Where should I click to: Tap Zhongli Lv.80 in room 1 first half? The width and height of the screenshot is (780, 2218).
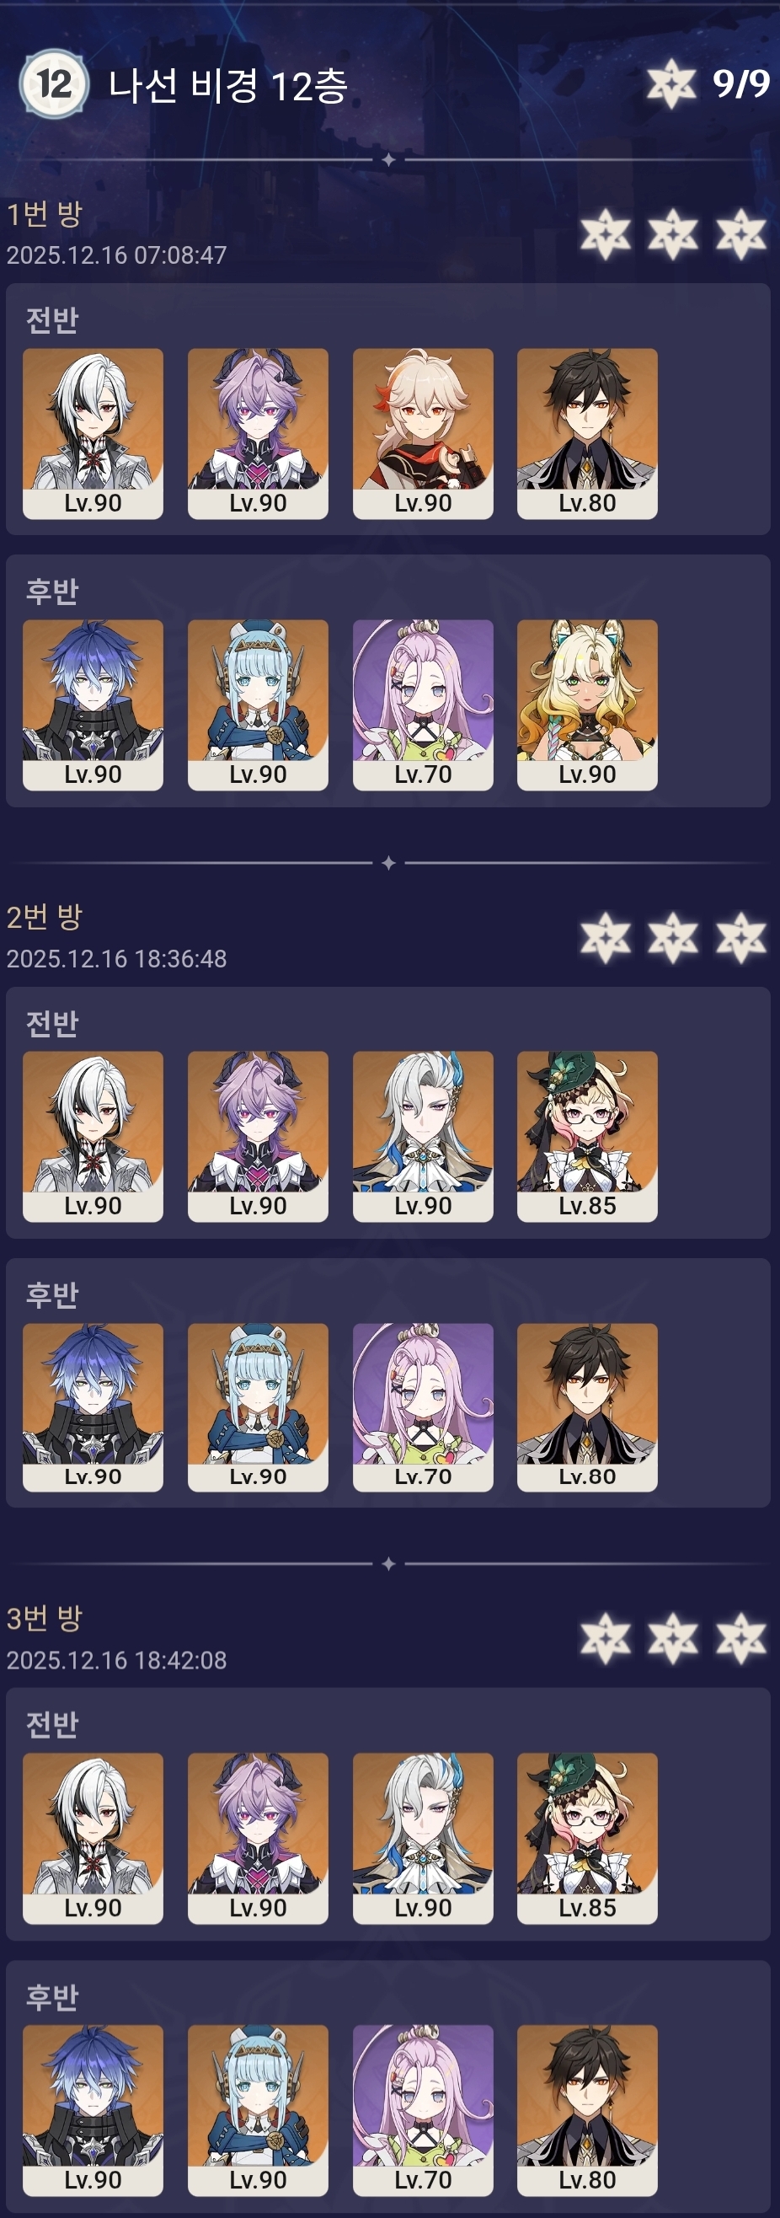click(x=587, y=434)
